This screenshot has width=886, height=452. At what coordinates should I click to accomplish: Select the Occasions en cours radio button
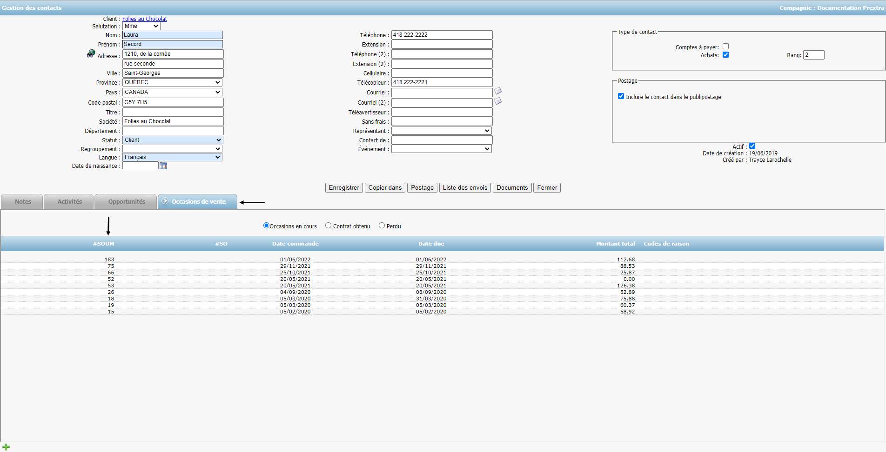point(266,226)
